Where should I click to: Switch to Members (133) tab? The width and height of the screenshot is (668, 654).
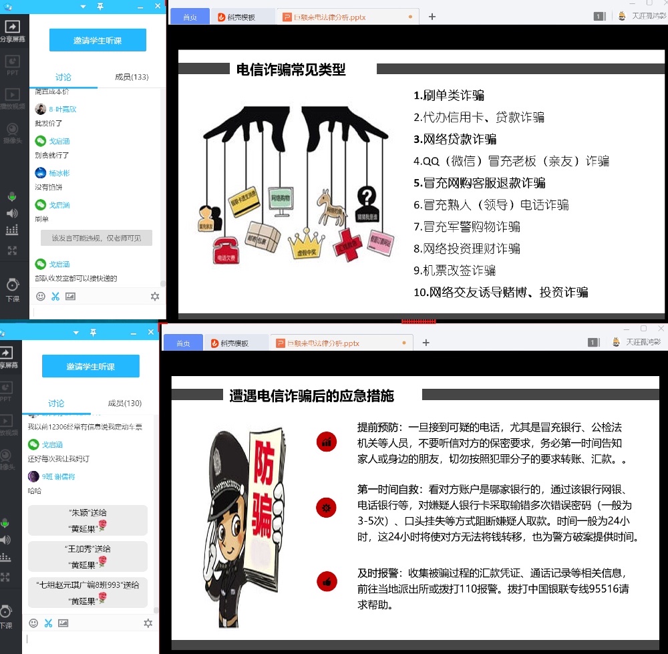pos(132,77)
